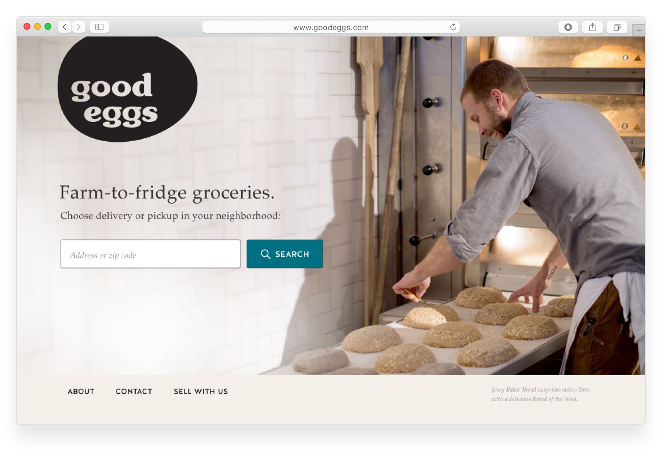Open the ABOUT footer link

click(x=81, y=391)
